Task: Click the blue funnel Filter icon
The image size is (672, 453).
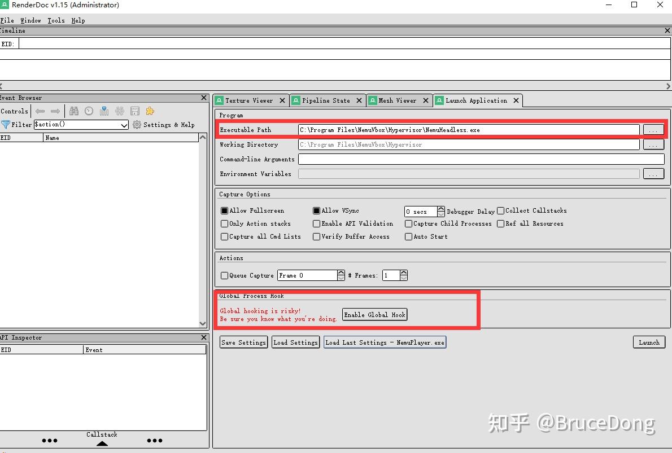Action: tap(6, 125)
